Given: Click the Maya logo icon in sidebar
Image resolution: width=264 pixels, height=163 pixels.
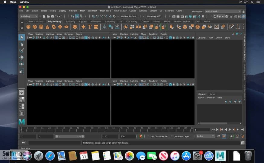Looking at the screenshot, I should 22,122.
